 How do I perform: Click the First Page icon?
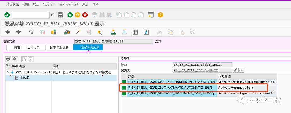tap(119, 15)
